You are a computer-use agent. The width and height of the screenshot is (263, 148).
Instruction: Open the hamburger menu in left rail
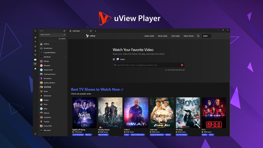35,31
